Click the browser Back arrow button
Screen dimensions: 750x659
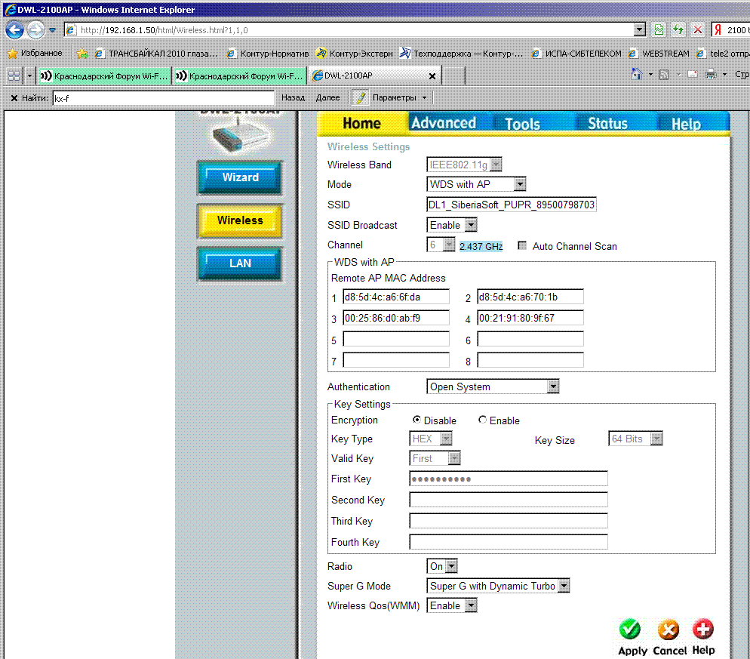[15, 29]
